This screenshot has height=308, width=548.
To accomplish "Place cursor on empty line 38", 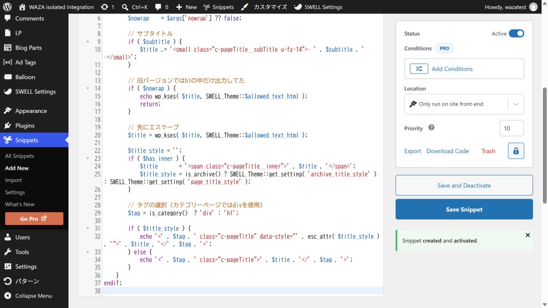I will click(243, 291).
